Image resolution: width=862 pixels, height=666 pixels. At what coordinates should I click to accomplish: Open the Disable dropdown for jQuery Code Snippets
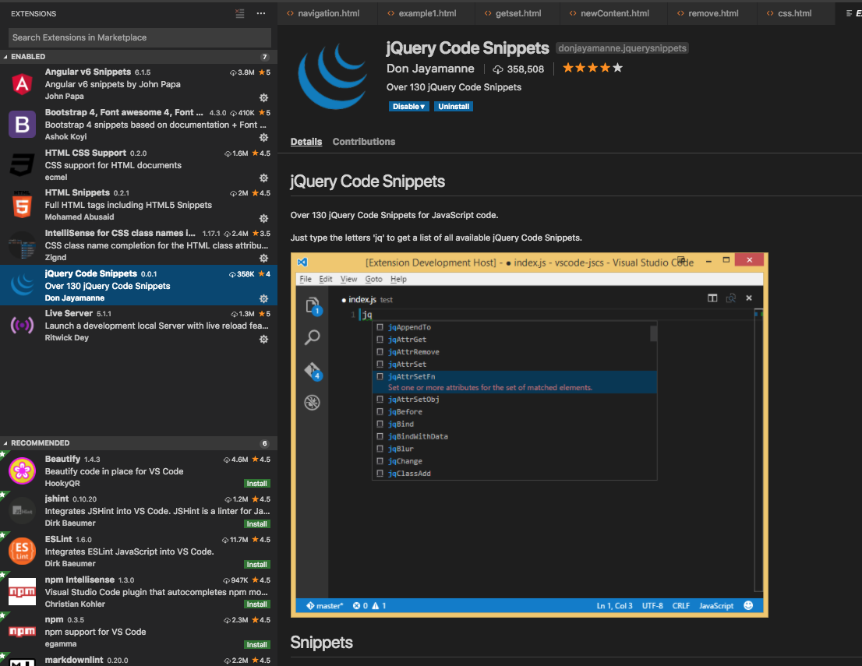[408, 107]
